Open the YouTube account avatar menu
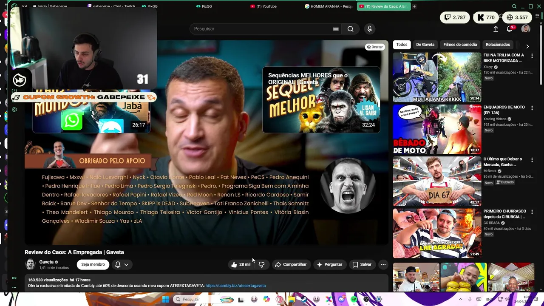Screen dimensions: 544x306 click(x=526, y=28)
